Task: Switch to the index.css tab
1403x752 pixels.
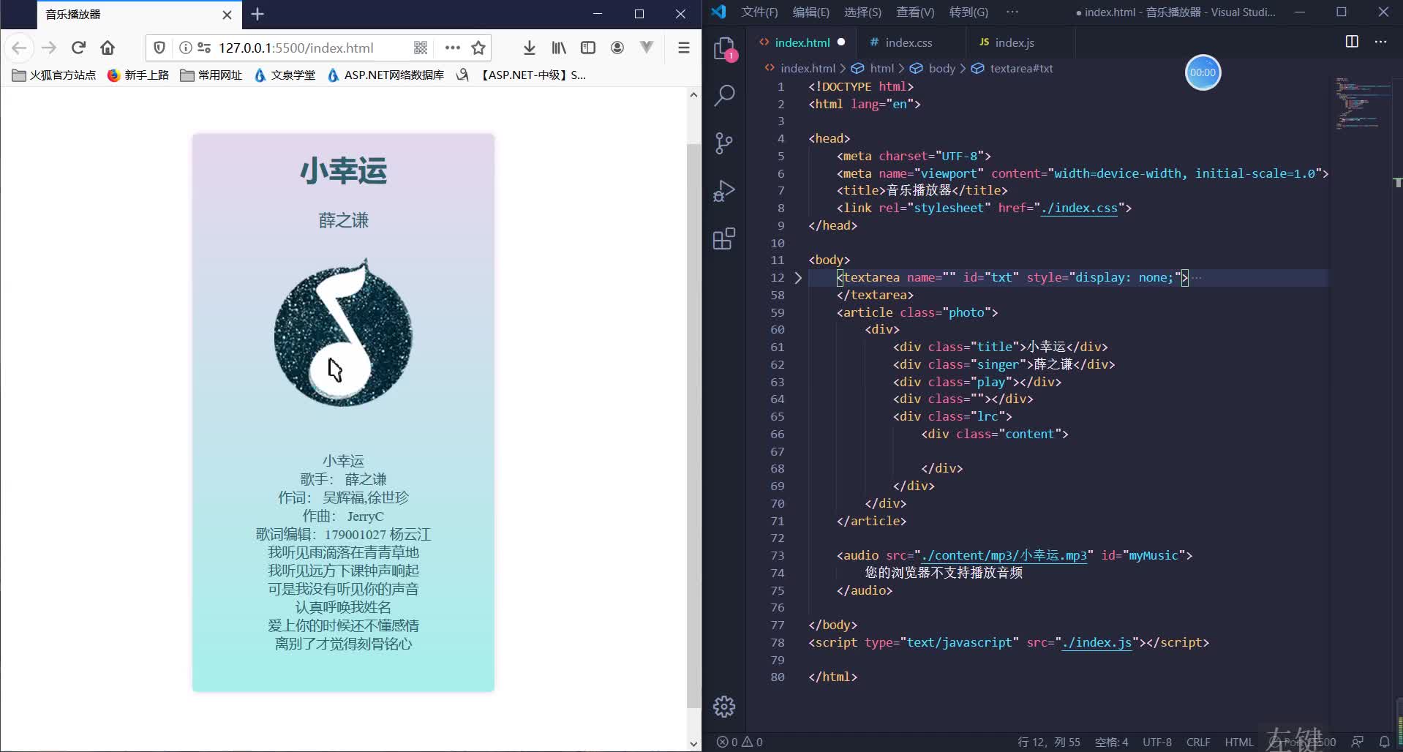Action: coord(909,42)
